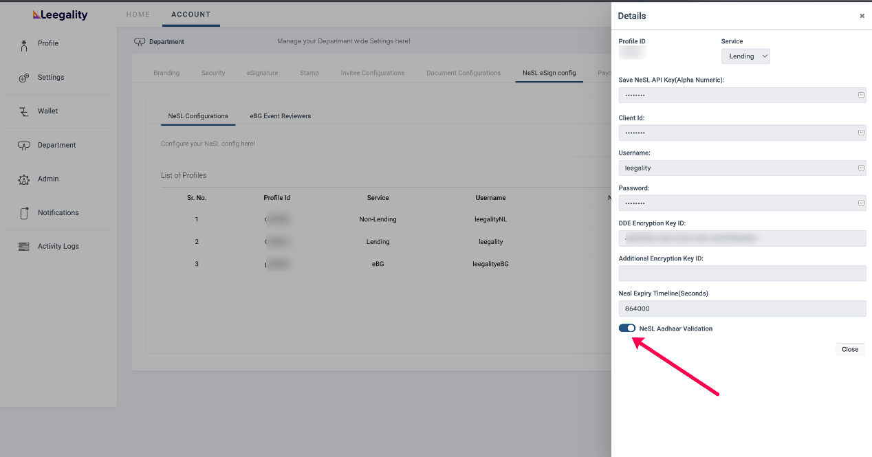Click the Client Id input field
The width and height of the screenshot is (872, 457).
coord(743,133)
